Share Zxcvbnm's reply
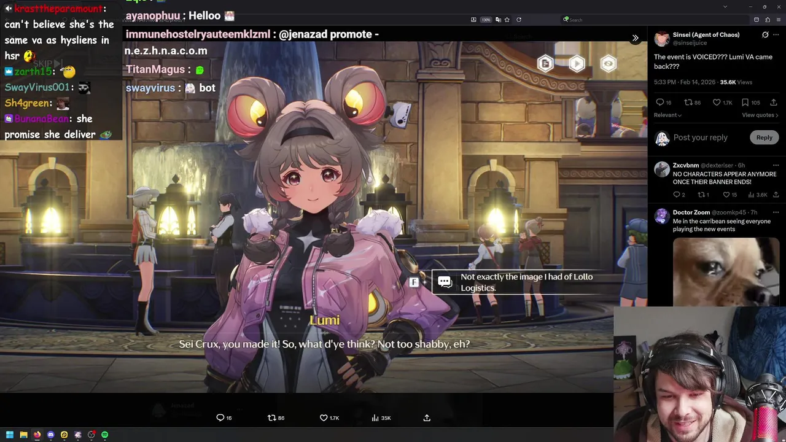The image size is (786, 442). pos(776,195)
